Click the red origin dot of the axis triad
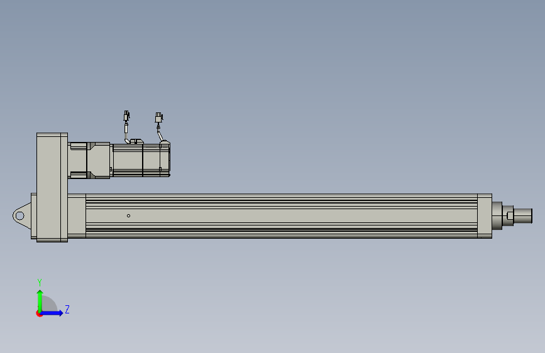This screenshot has width=545, height=353. coord(39,313)
